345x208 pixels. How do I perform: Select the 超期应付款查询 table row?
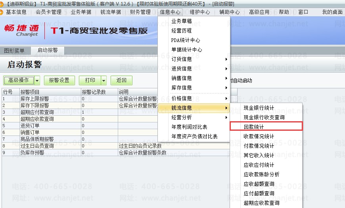tap(80, 112)
